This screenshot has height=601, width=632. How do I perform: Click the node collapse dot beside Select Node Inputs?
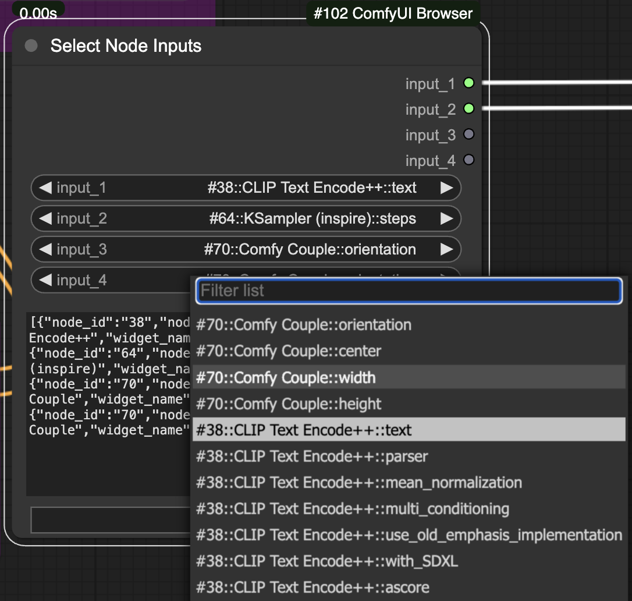click(31, 46)
